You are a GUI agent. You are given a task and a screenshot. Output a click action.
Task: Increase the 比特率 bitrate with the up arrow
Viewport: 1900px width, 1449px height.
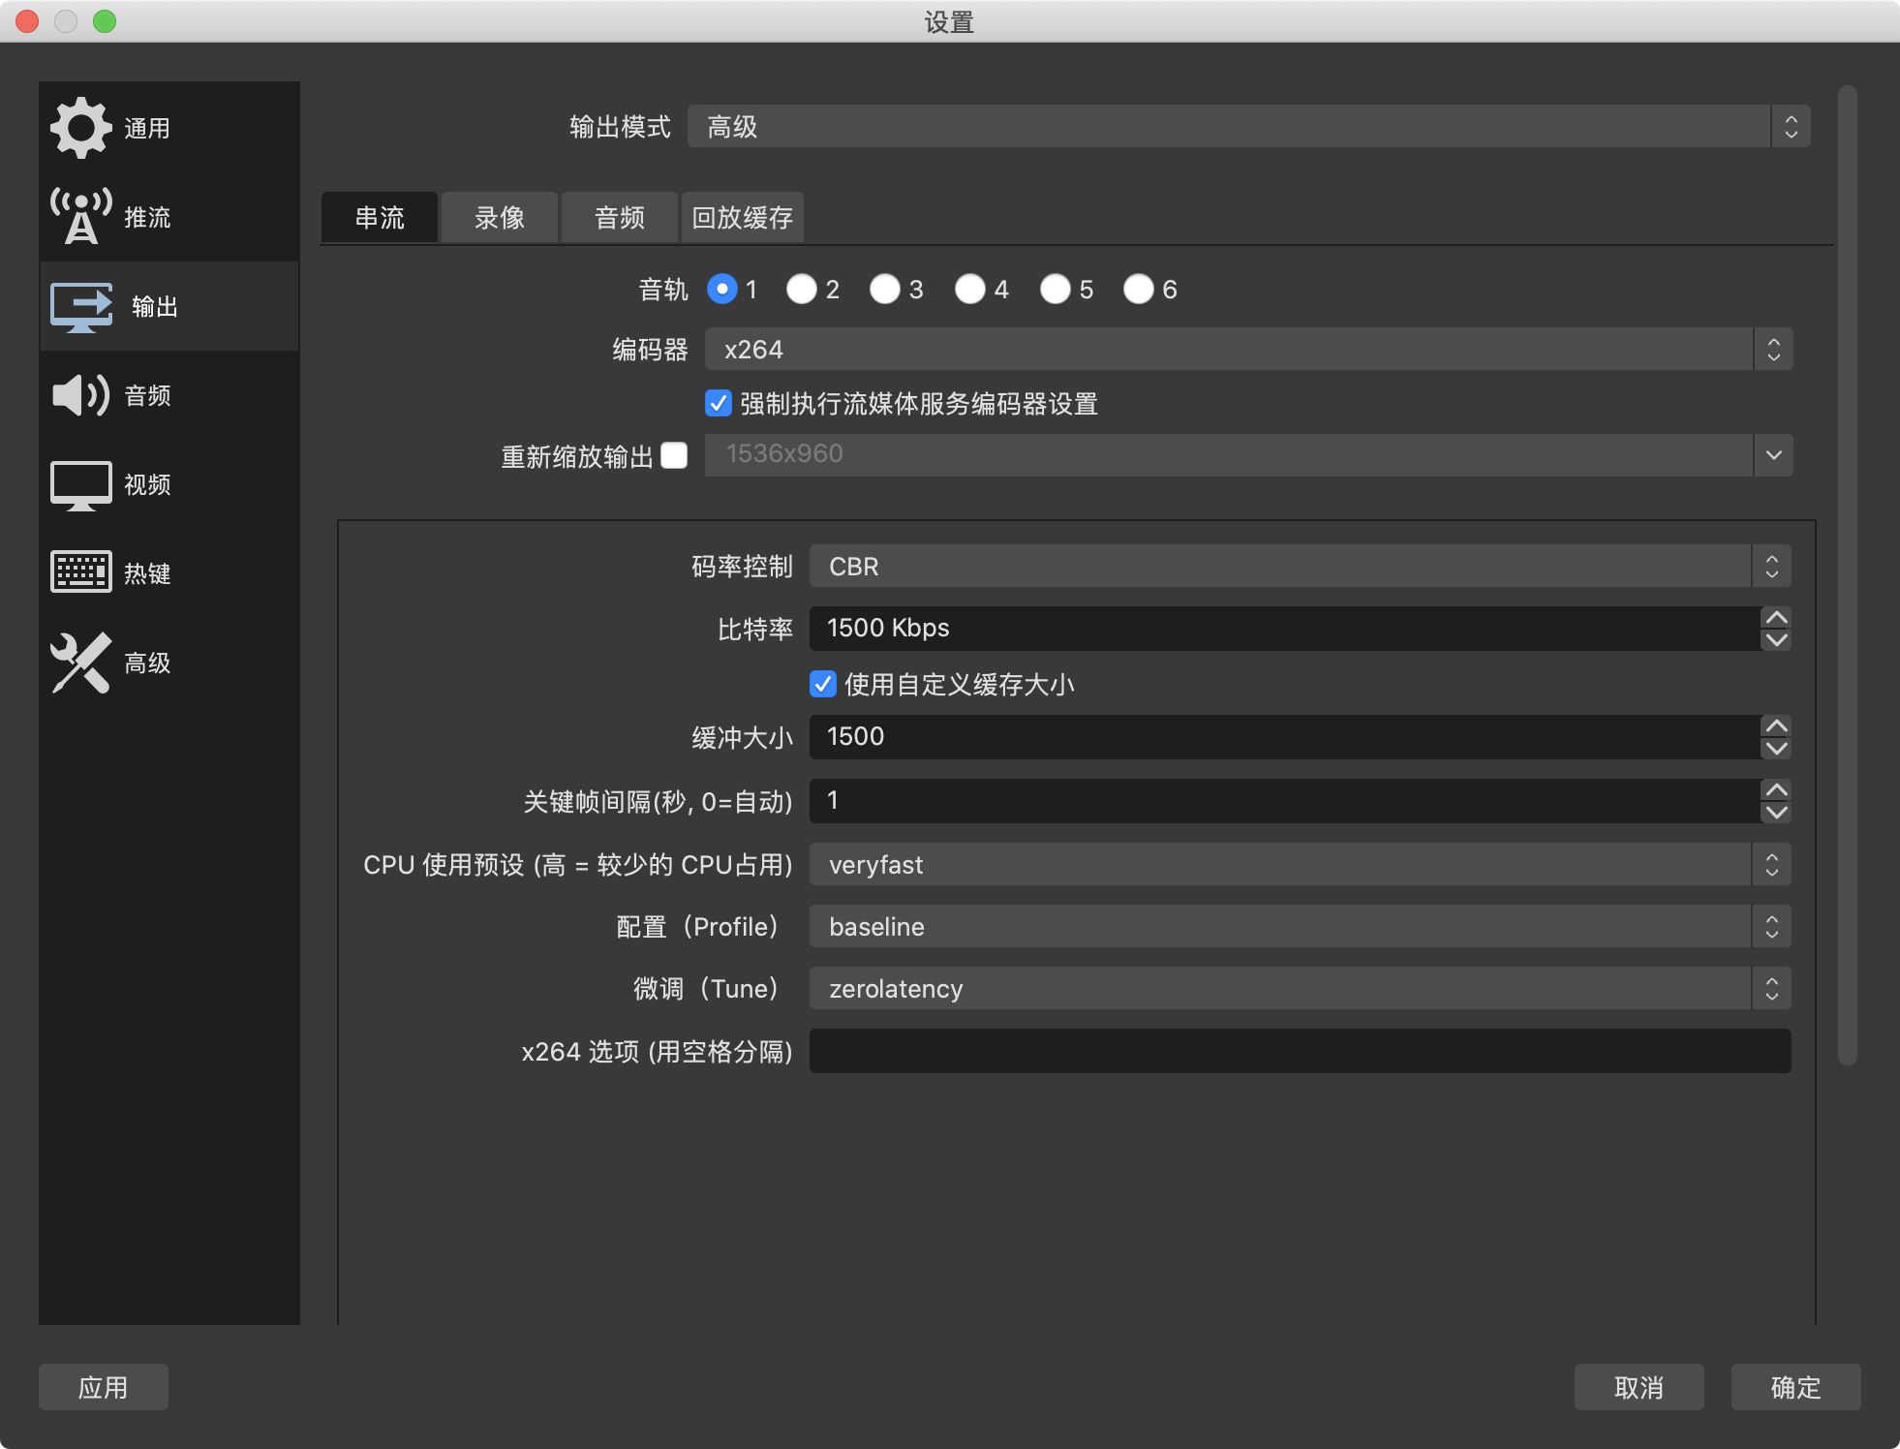click(x=1776, y=618)
